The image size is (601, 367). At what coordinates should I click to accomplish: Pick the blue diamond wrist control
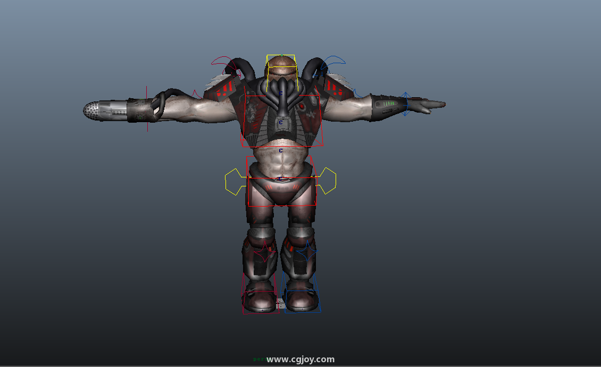pos(405,104)
